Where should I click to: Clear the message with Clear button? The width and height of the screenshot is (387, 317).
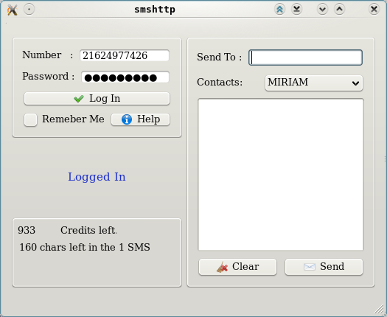pos(237,267)
